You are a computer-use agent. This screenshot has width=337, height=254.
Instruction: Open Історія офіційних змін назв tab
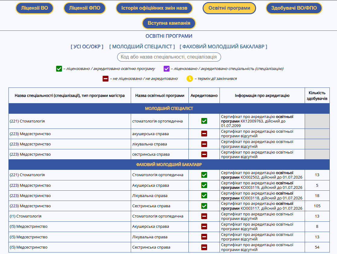[x=154, y=8]
